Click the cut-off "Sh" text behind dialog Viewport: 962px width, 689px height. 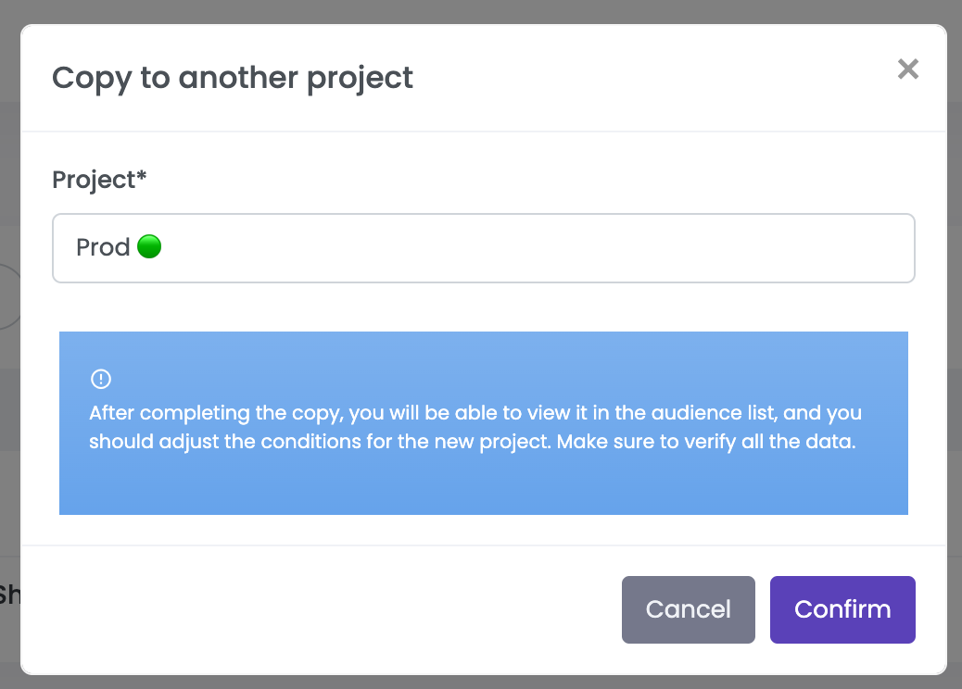tap(9, 594)
